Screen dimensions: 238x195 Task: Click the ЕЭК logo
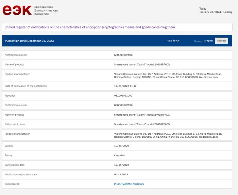(x=17, y=10)
